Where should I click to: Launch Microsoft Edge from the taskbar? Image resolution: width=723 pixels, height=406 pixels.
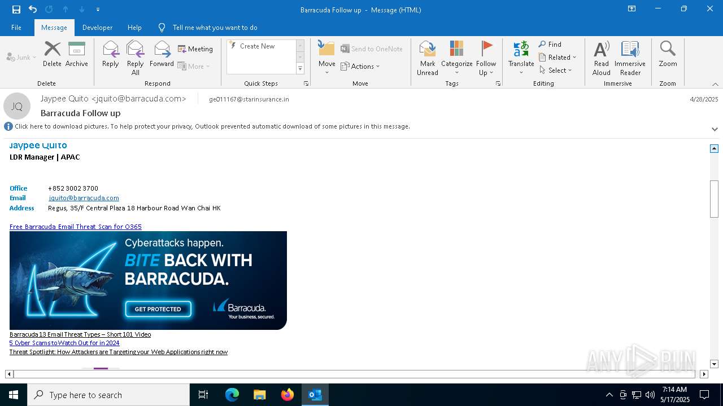[x=232, y=395]
